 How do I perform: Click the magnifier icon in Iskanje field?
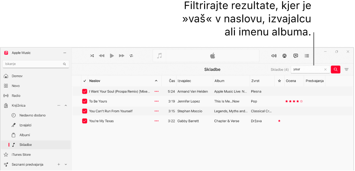(x=64, y=64)
